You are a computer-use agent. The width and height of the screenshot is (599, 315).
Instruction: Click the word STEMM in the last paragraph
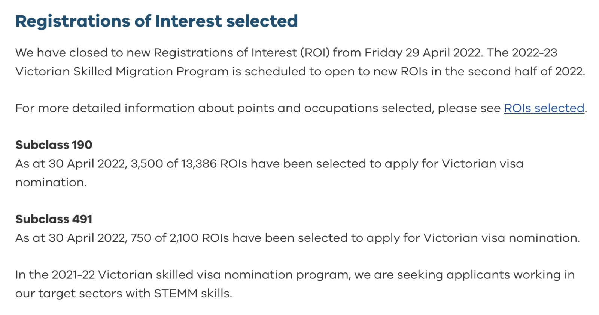click(176, 293)
